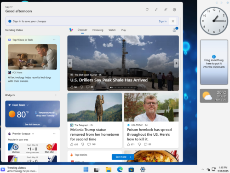Open the lost dogs video thumbnail
This screenshot has height=173, width=230.
(33, 57)
